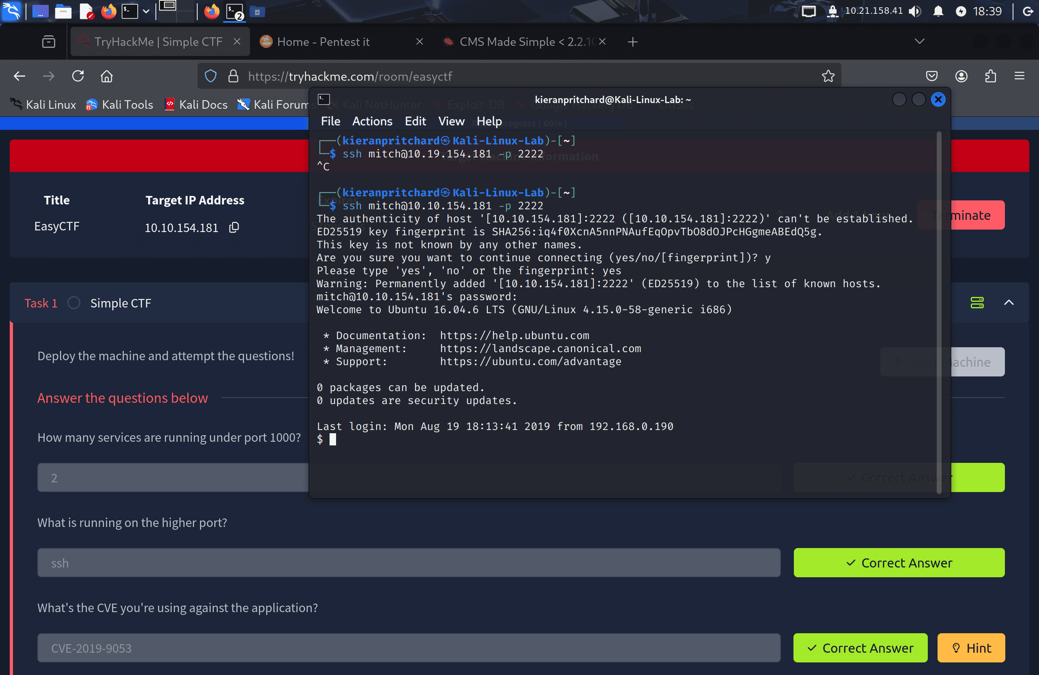Image resolution: width=1039 pixels, height=675 pixels.
Task: Switch to the terminal taskbar item
Action: pos(235,11)
